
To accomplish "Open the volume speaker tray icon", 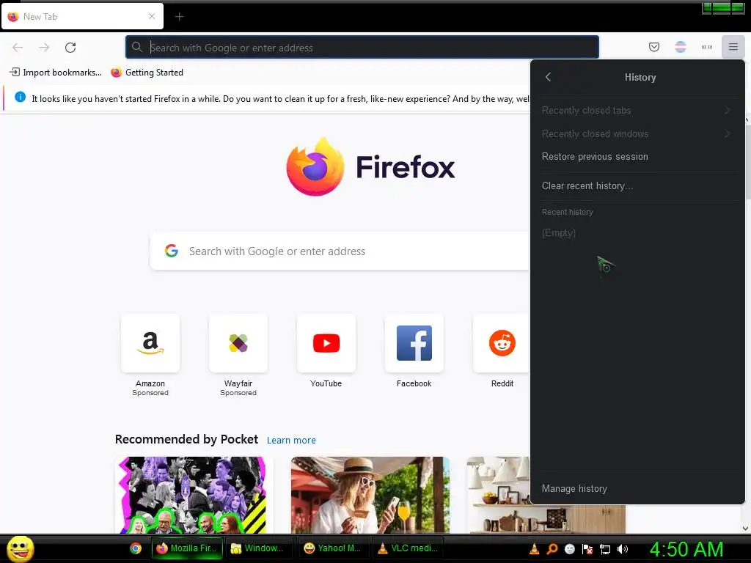I will 623,549.
